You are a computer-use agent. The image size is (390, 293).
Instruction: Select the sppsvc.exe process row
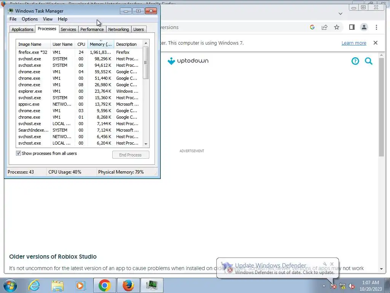79,104
